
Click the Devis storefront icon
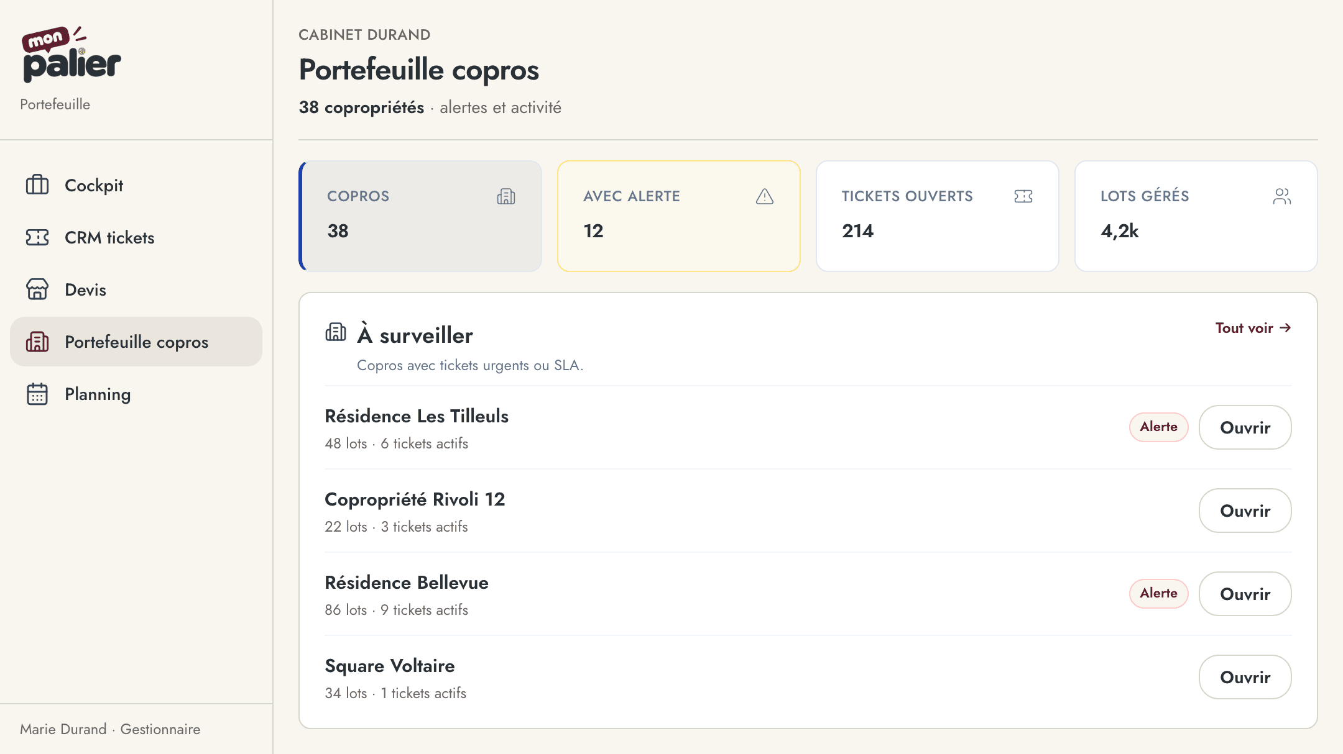pos(37,289)
